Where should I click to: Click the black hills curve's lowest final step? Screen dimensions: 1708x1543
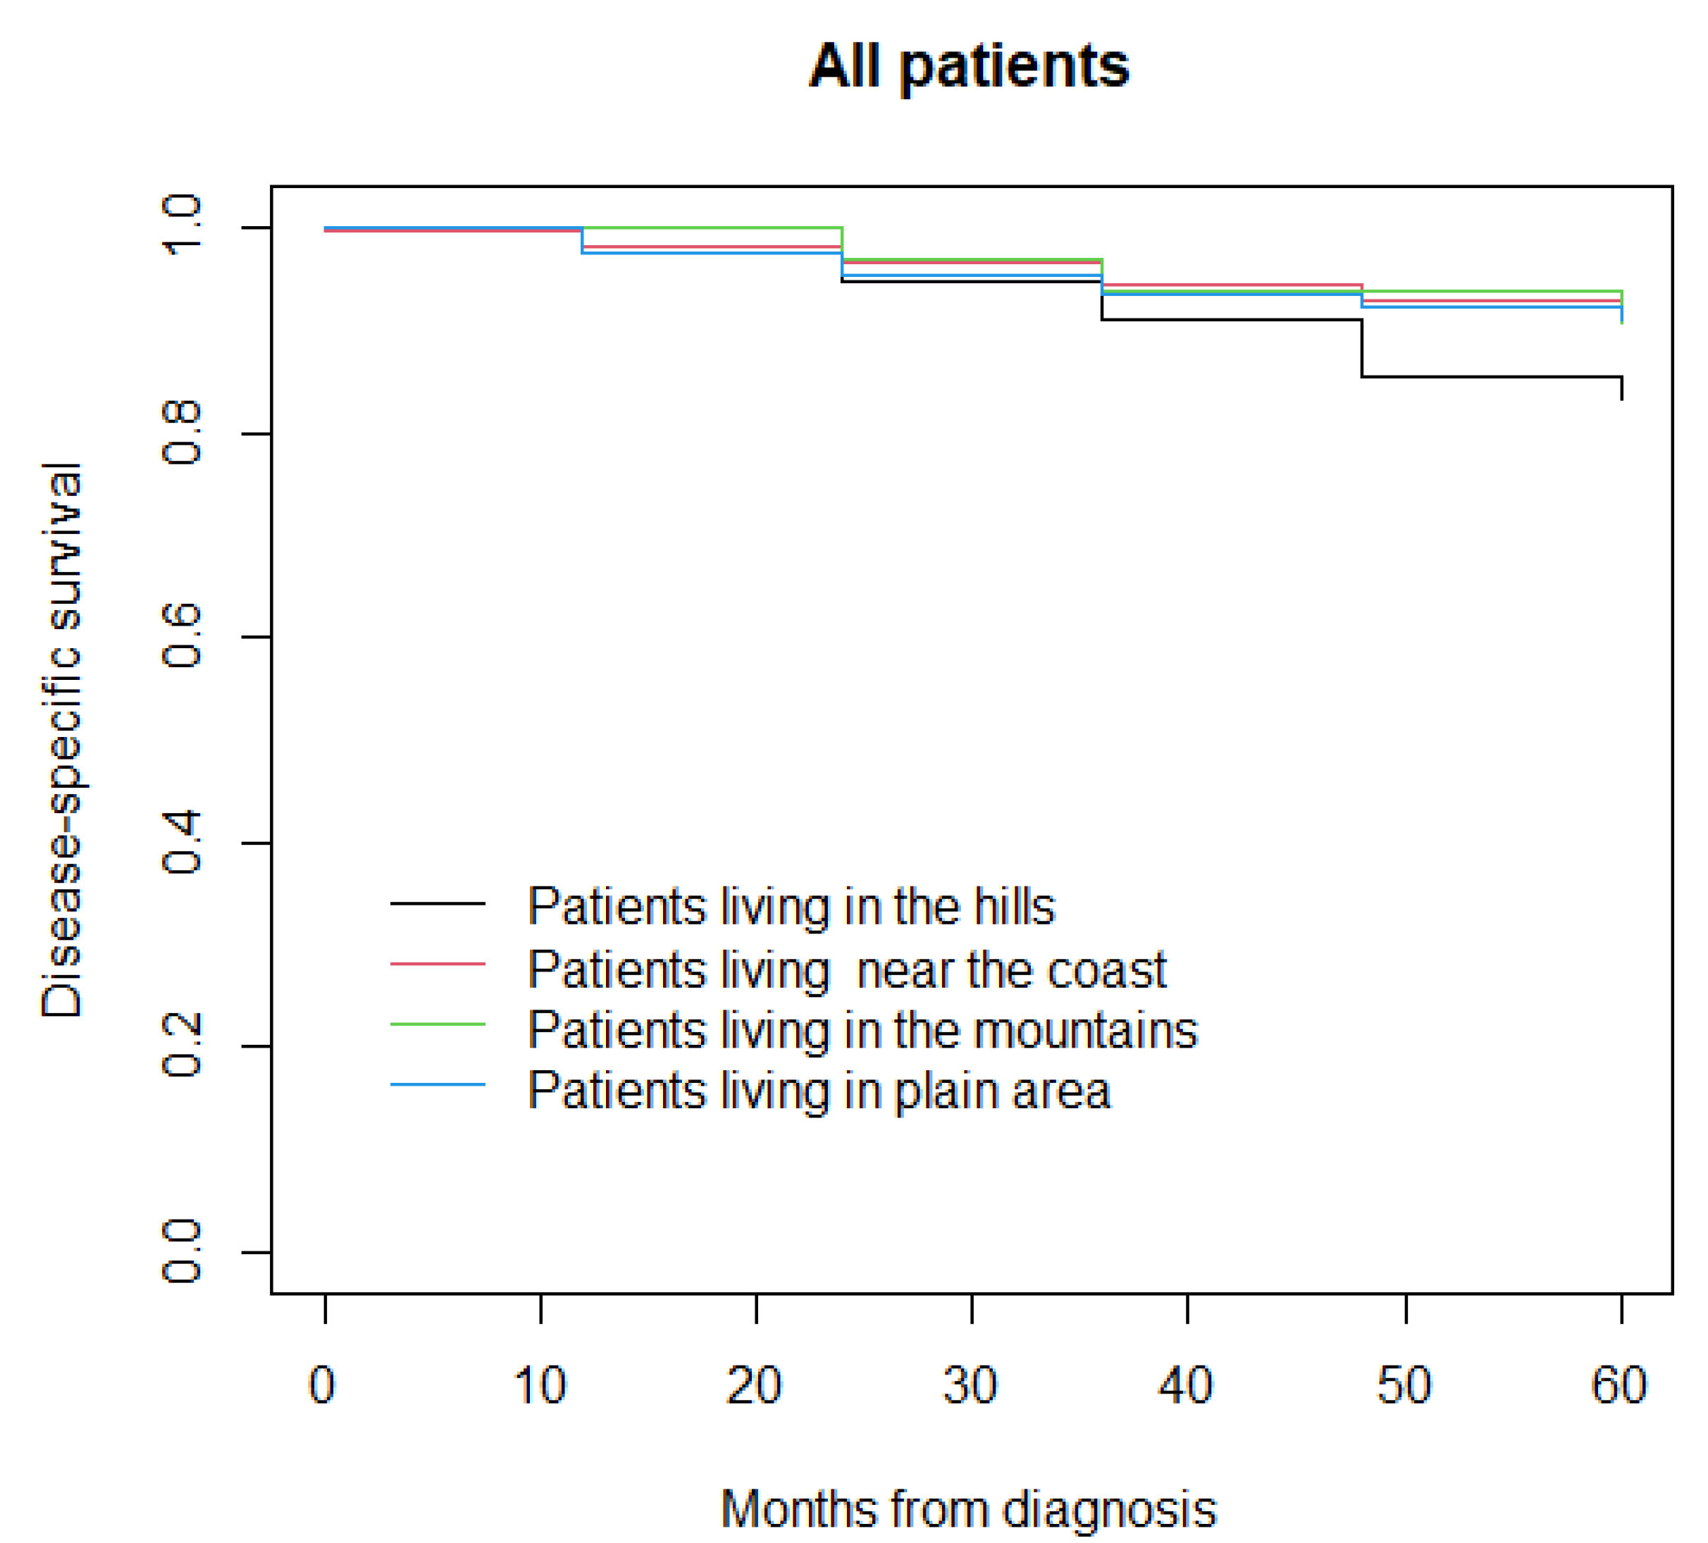coord(1491,376)
